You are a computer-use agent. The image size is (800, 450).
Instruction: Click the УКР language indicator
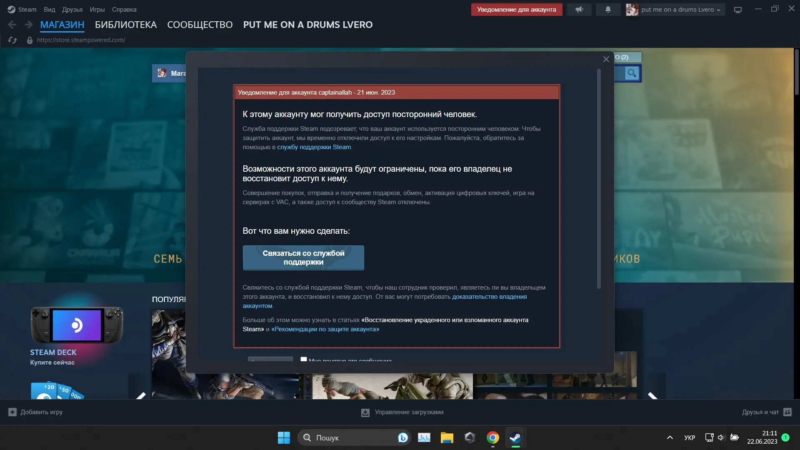pos(690,437)
